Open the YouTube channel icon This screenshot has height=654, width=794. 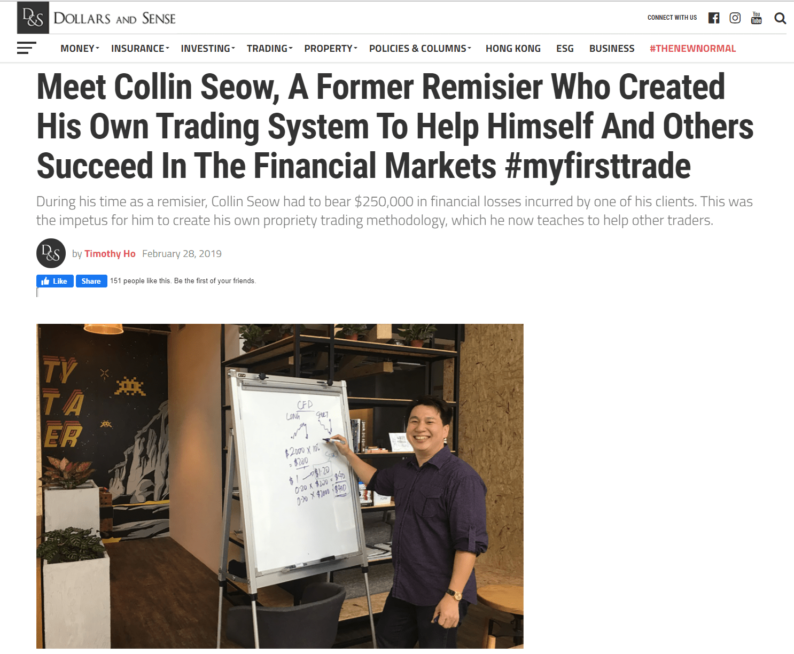tap(757, 18)
